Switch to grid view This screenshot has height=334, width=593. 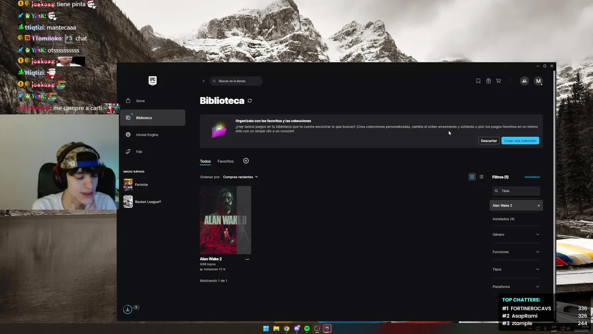pyautogui.click(x=472, y=177)
